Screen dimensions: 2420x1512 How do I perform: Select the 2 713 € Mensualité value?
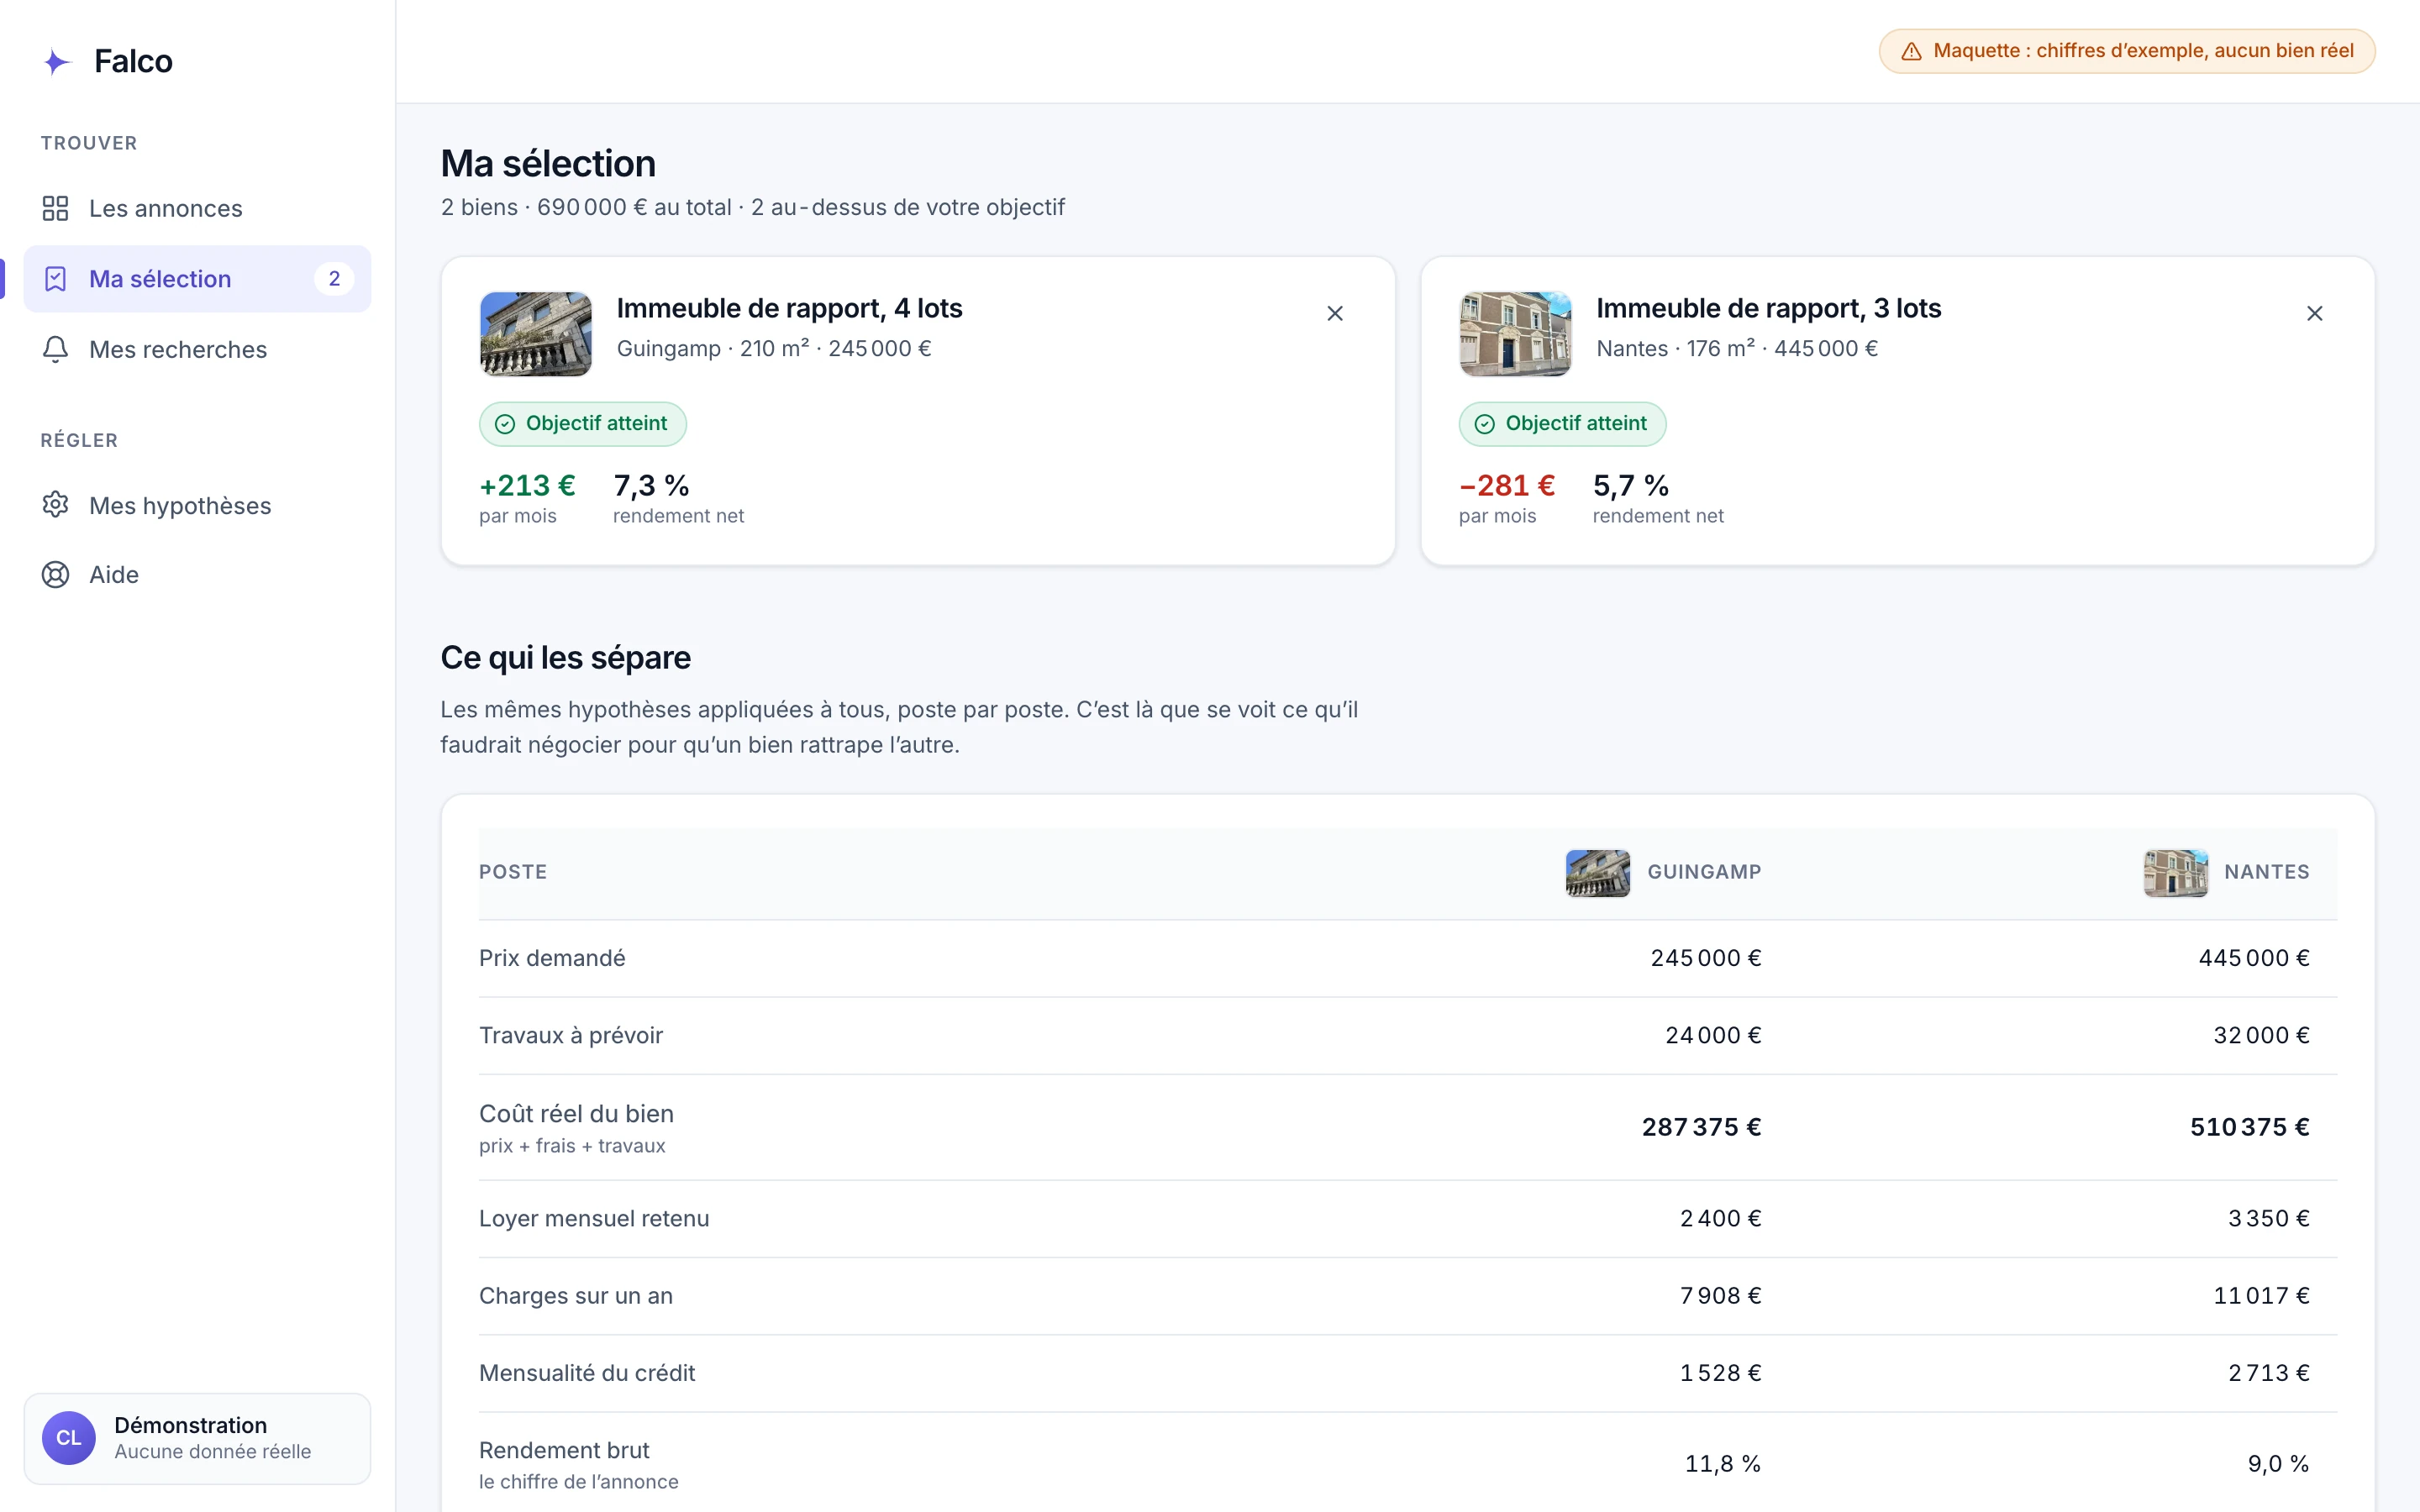coord(2269,1373)
